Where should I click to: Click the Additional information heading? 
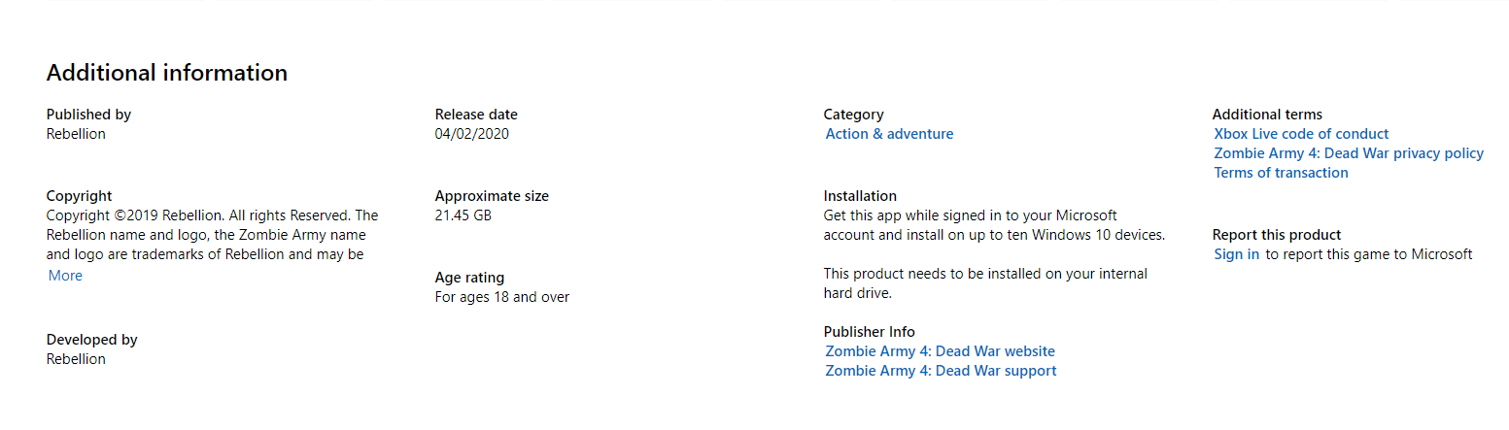click(x=167, y=73)
